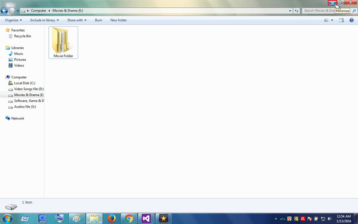Image resolution: width=358 pixels, height=224 pixels.
Task: Open Firefox from the taskbar
Action: (112, 219)
